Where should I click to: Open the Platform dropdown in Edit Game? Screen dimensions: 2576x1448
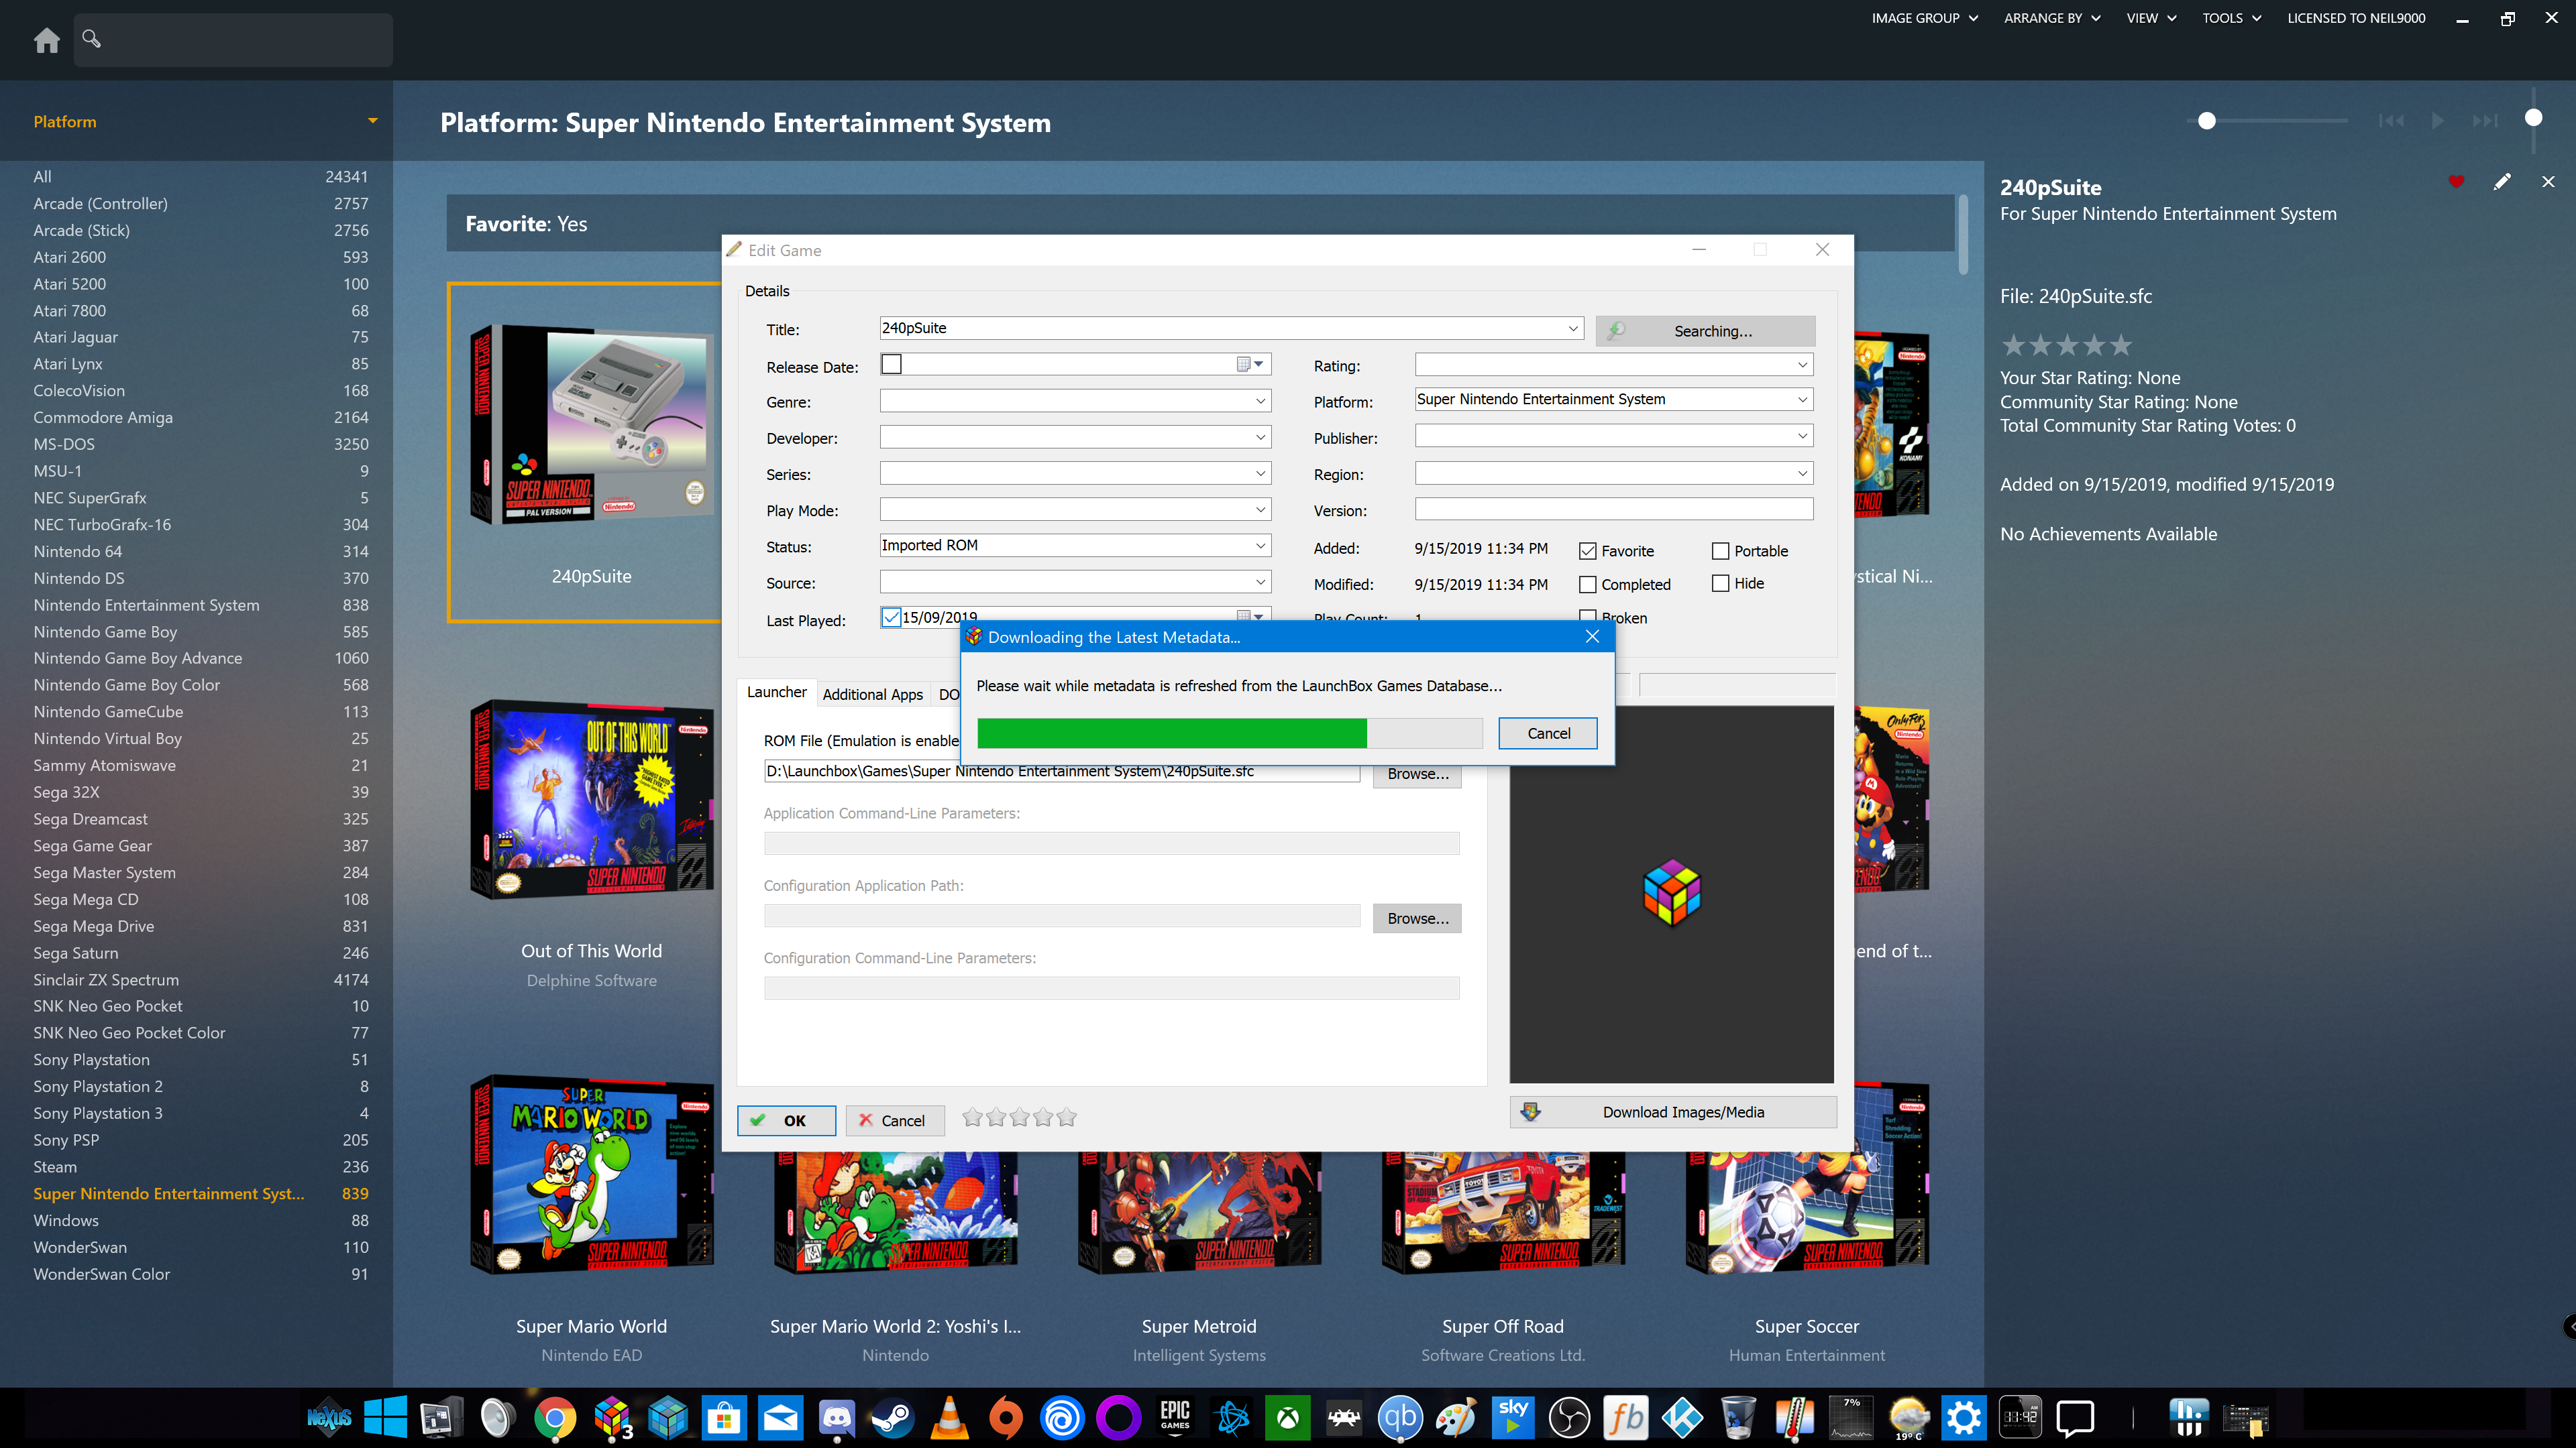click(x=1802, y=400)
